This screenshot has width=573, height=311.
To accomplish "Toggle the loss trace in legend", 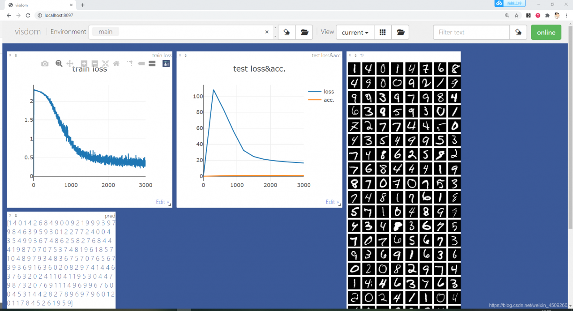I will coord(321,91).
